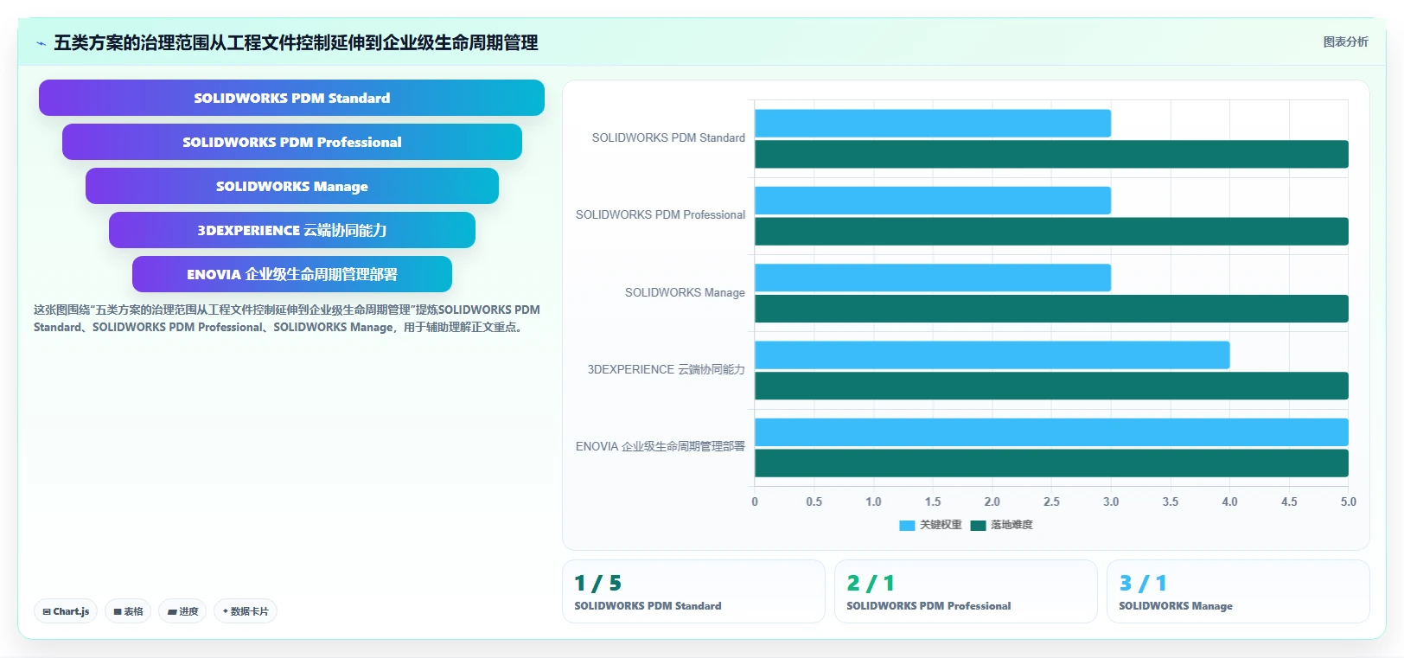Click the 0 x-axis tick value

(x=755, y=501)
